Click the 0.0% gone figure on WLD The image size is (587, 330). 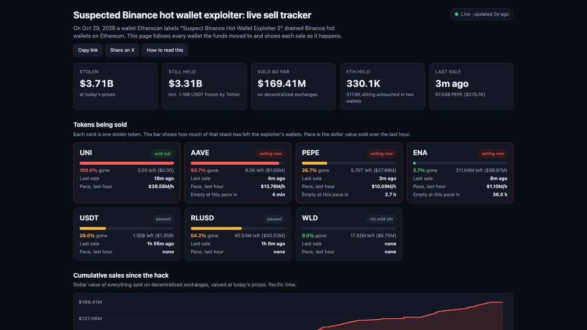[x=314, y=236]
